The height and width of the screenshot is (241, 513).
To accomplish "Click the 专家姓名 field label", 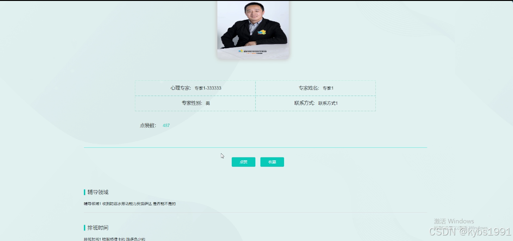I will click(309, 88).
